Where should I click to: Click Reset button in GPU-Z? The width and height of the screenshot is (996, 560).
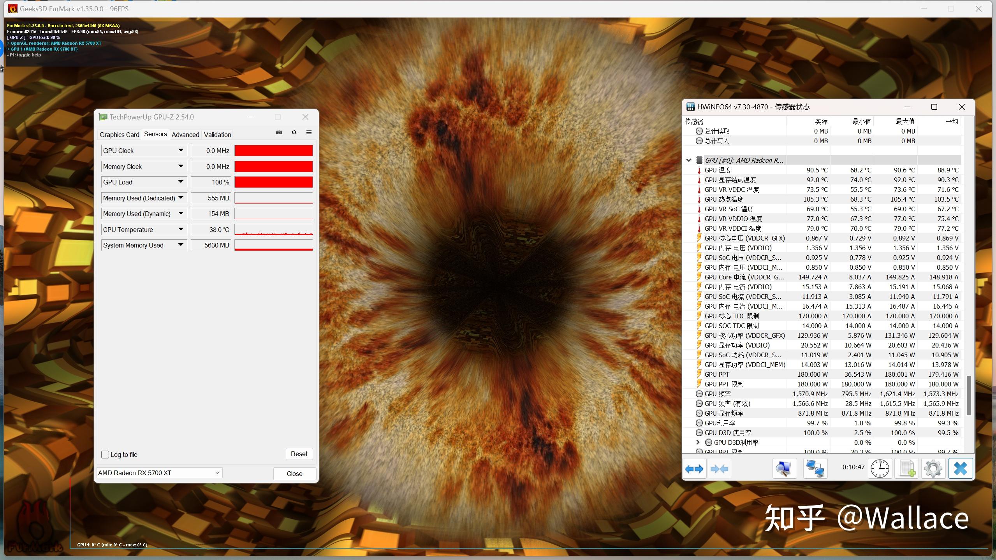click(x=299, y=453)
